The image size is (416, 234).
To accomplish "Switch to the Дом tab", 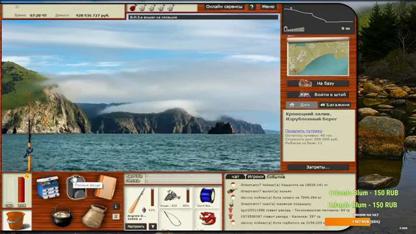I will tap(302, 105).
